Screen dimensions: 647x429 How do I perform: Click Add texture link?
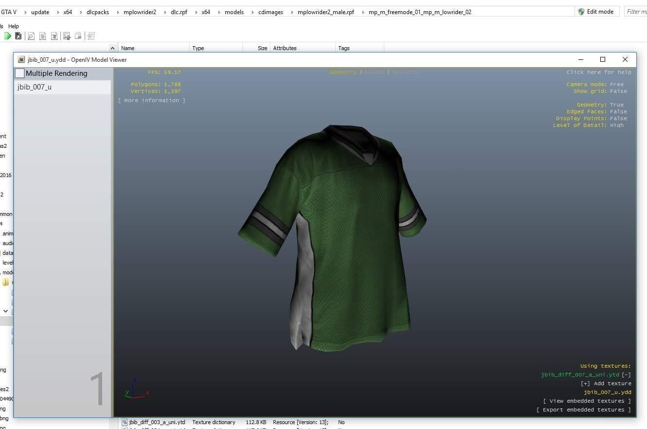[x=606, y=383]
